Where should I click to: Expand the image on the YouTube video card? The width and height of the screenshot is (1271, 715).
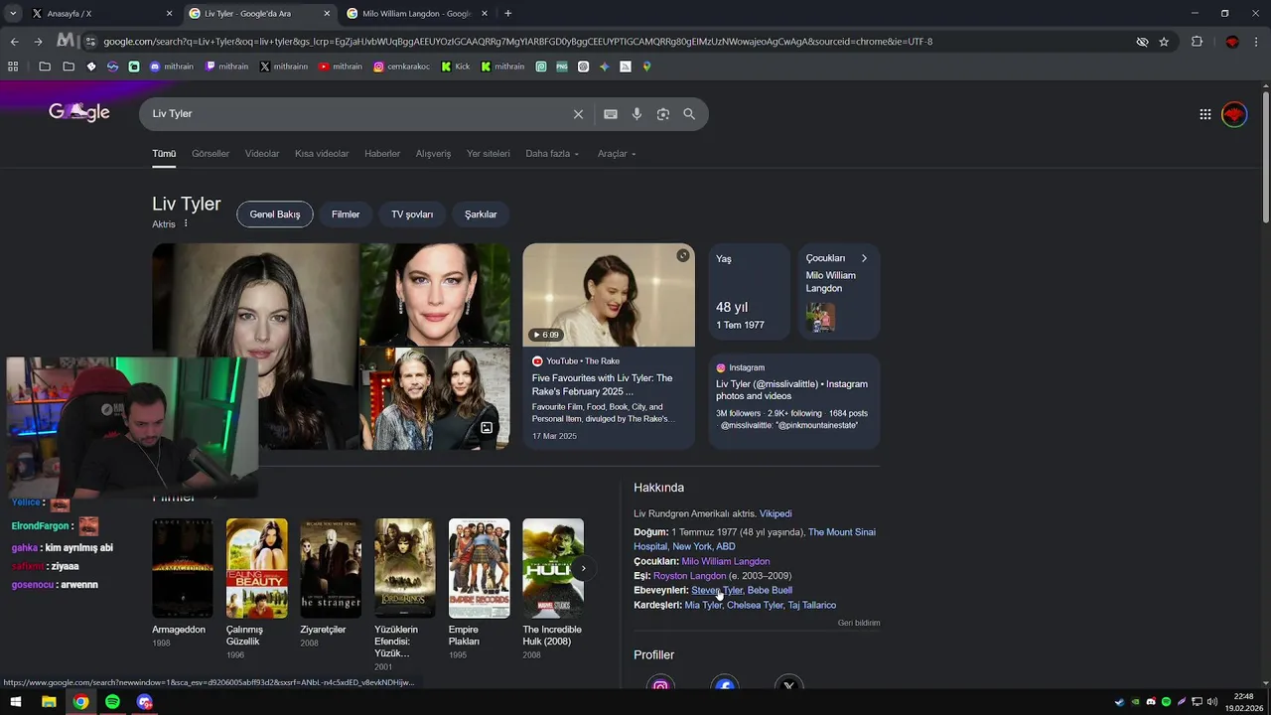[683, 256]
